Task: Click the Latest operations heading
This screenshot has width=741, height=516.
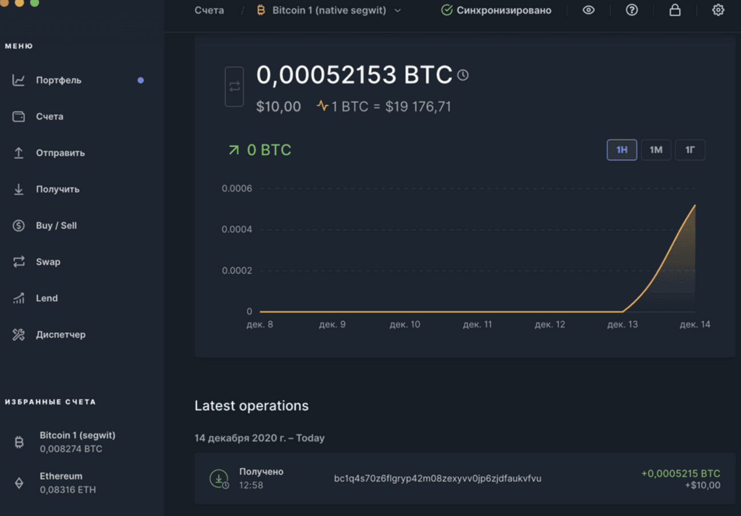Action: pyautogui.click(x=252, y=406)
